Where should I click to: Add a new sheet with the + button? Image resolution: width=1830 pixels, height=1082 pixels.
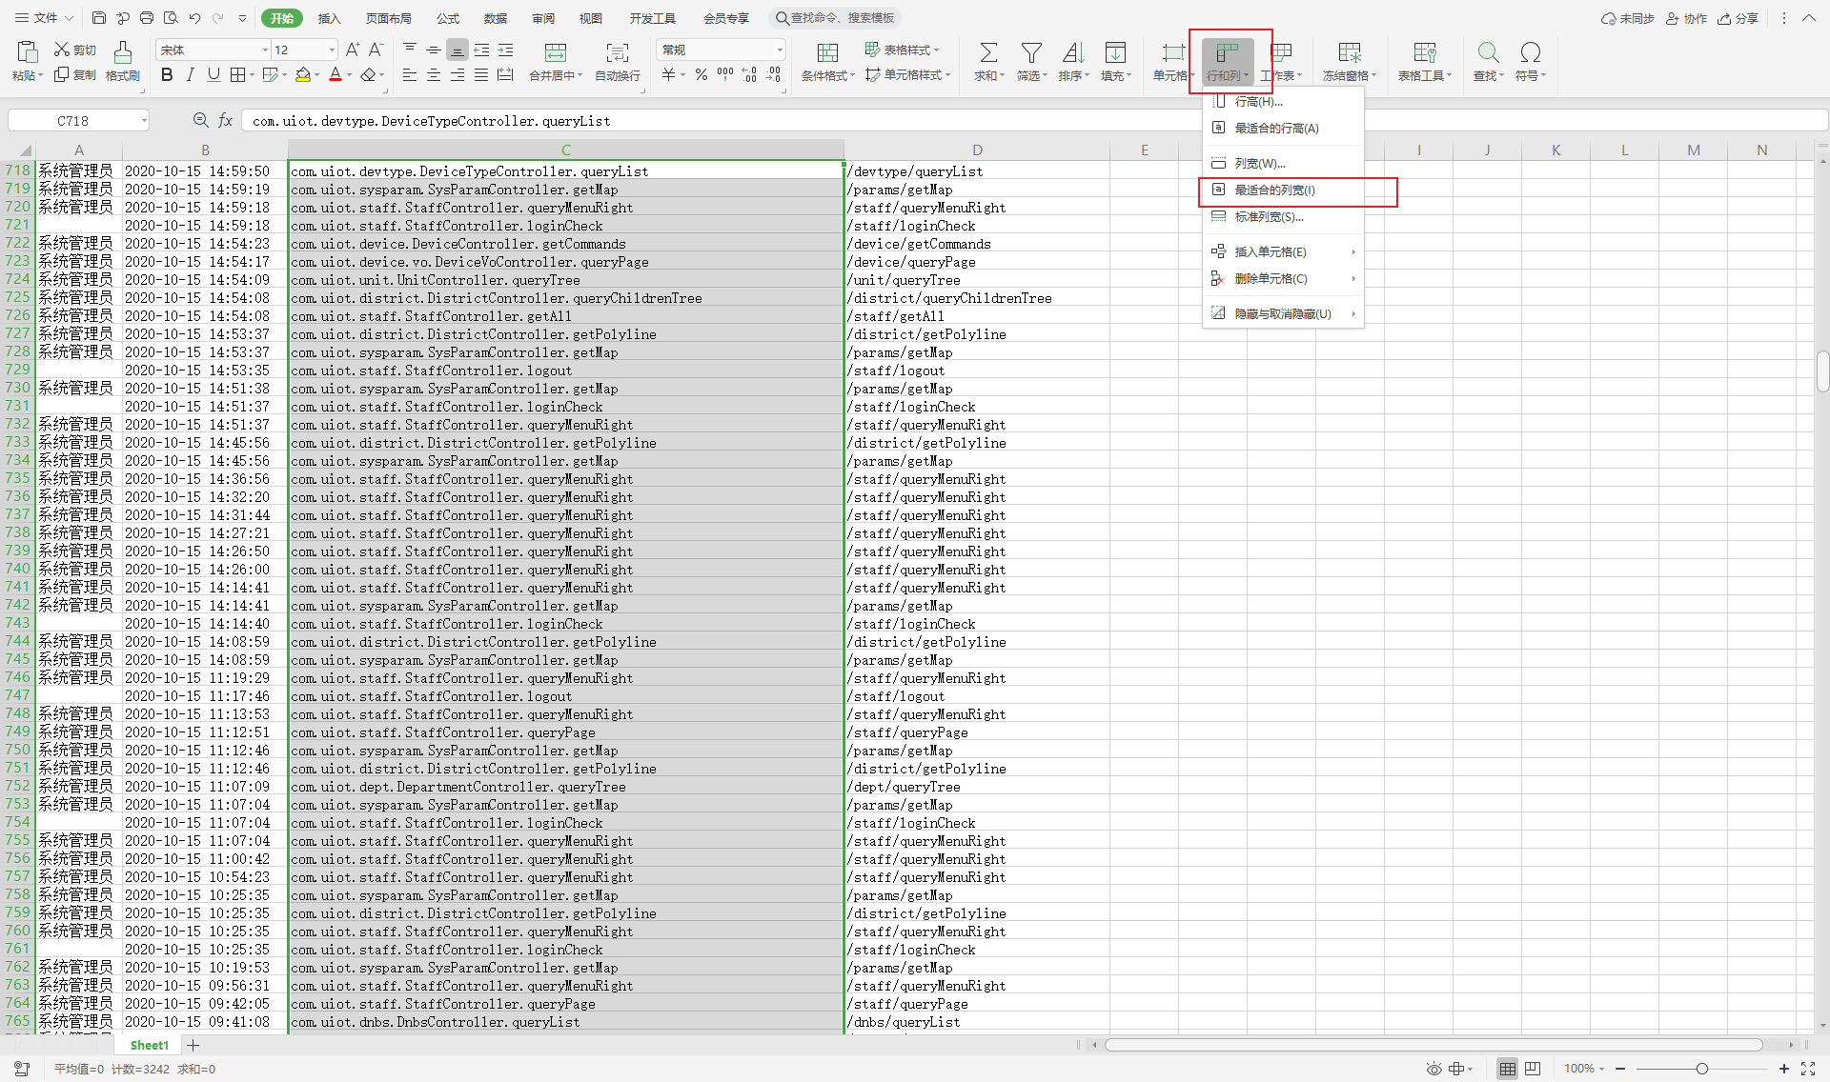(x=193, y=1045)
